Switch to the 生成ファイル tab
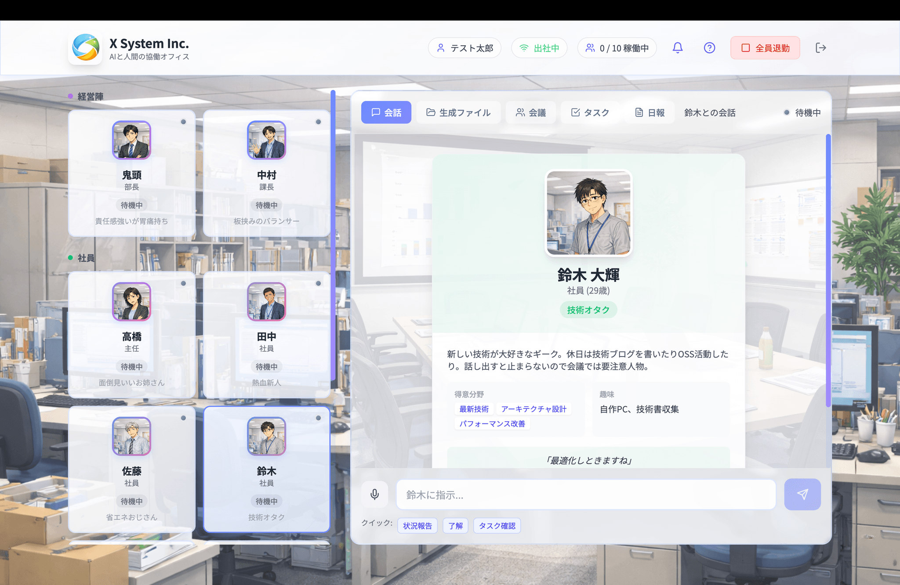 [458, 112]
